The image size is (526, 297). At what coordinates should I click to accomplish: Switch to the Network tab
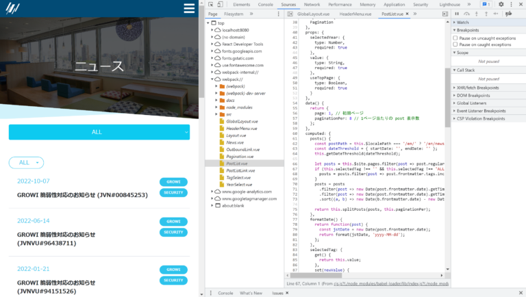(x=312, y=4)
